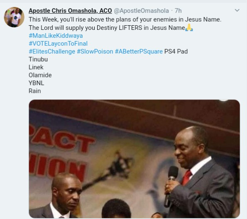Open the #VOTELayconToFinal hashtag
This screenshot has height=219, width=247.
pos(58,44)
